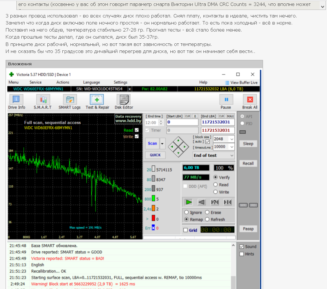The height and width of the screenshot is (289, 327).
Task: Click the down arrow on navigation diamond
Action: coord(178,153)
